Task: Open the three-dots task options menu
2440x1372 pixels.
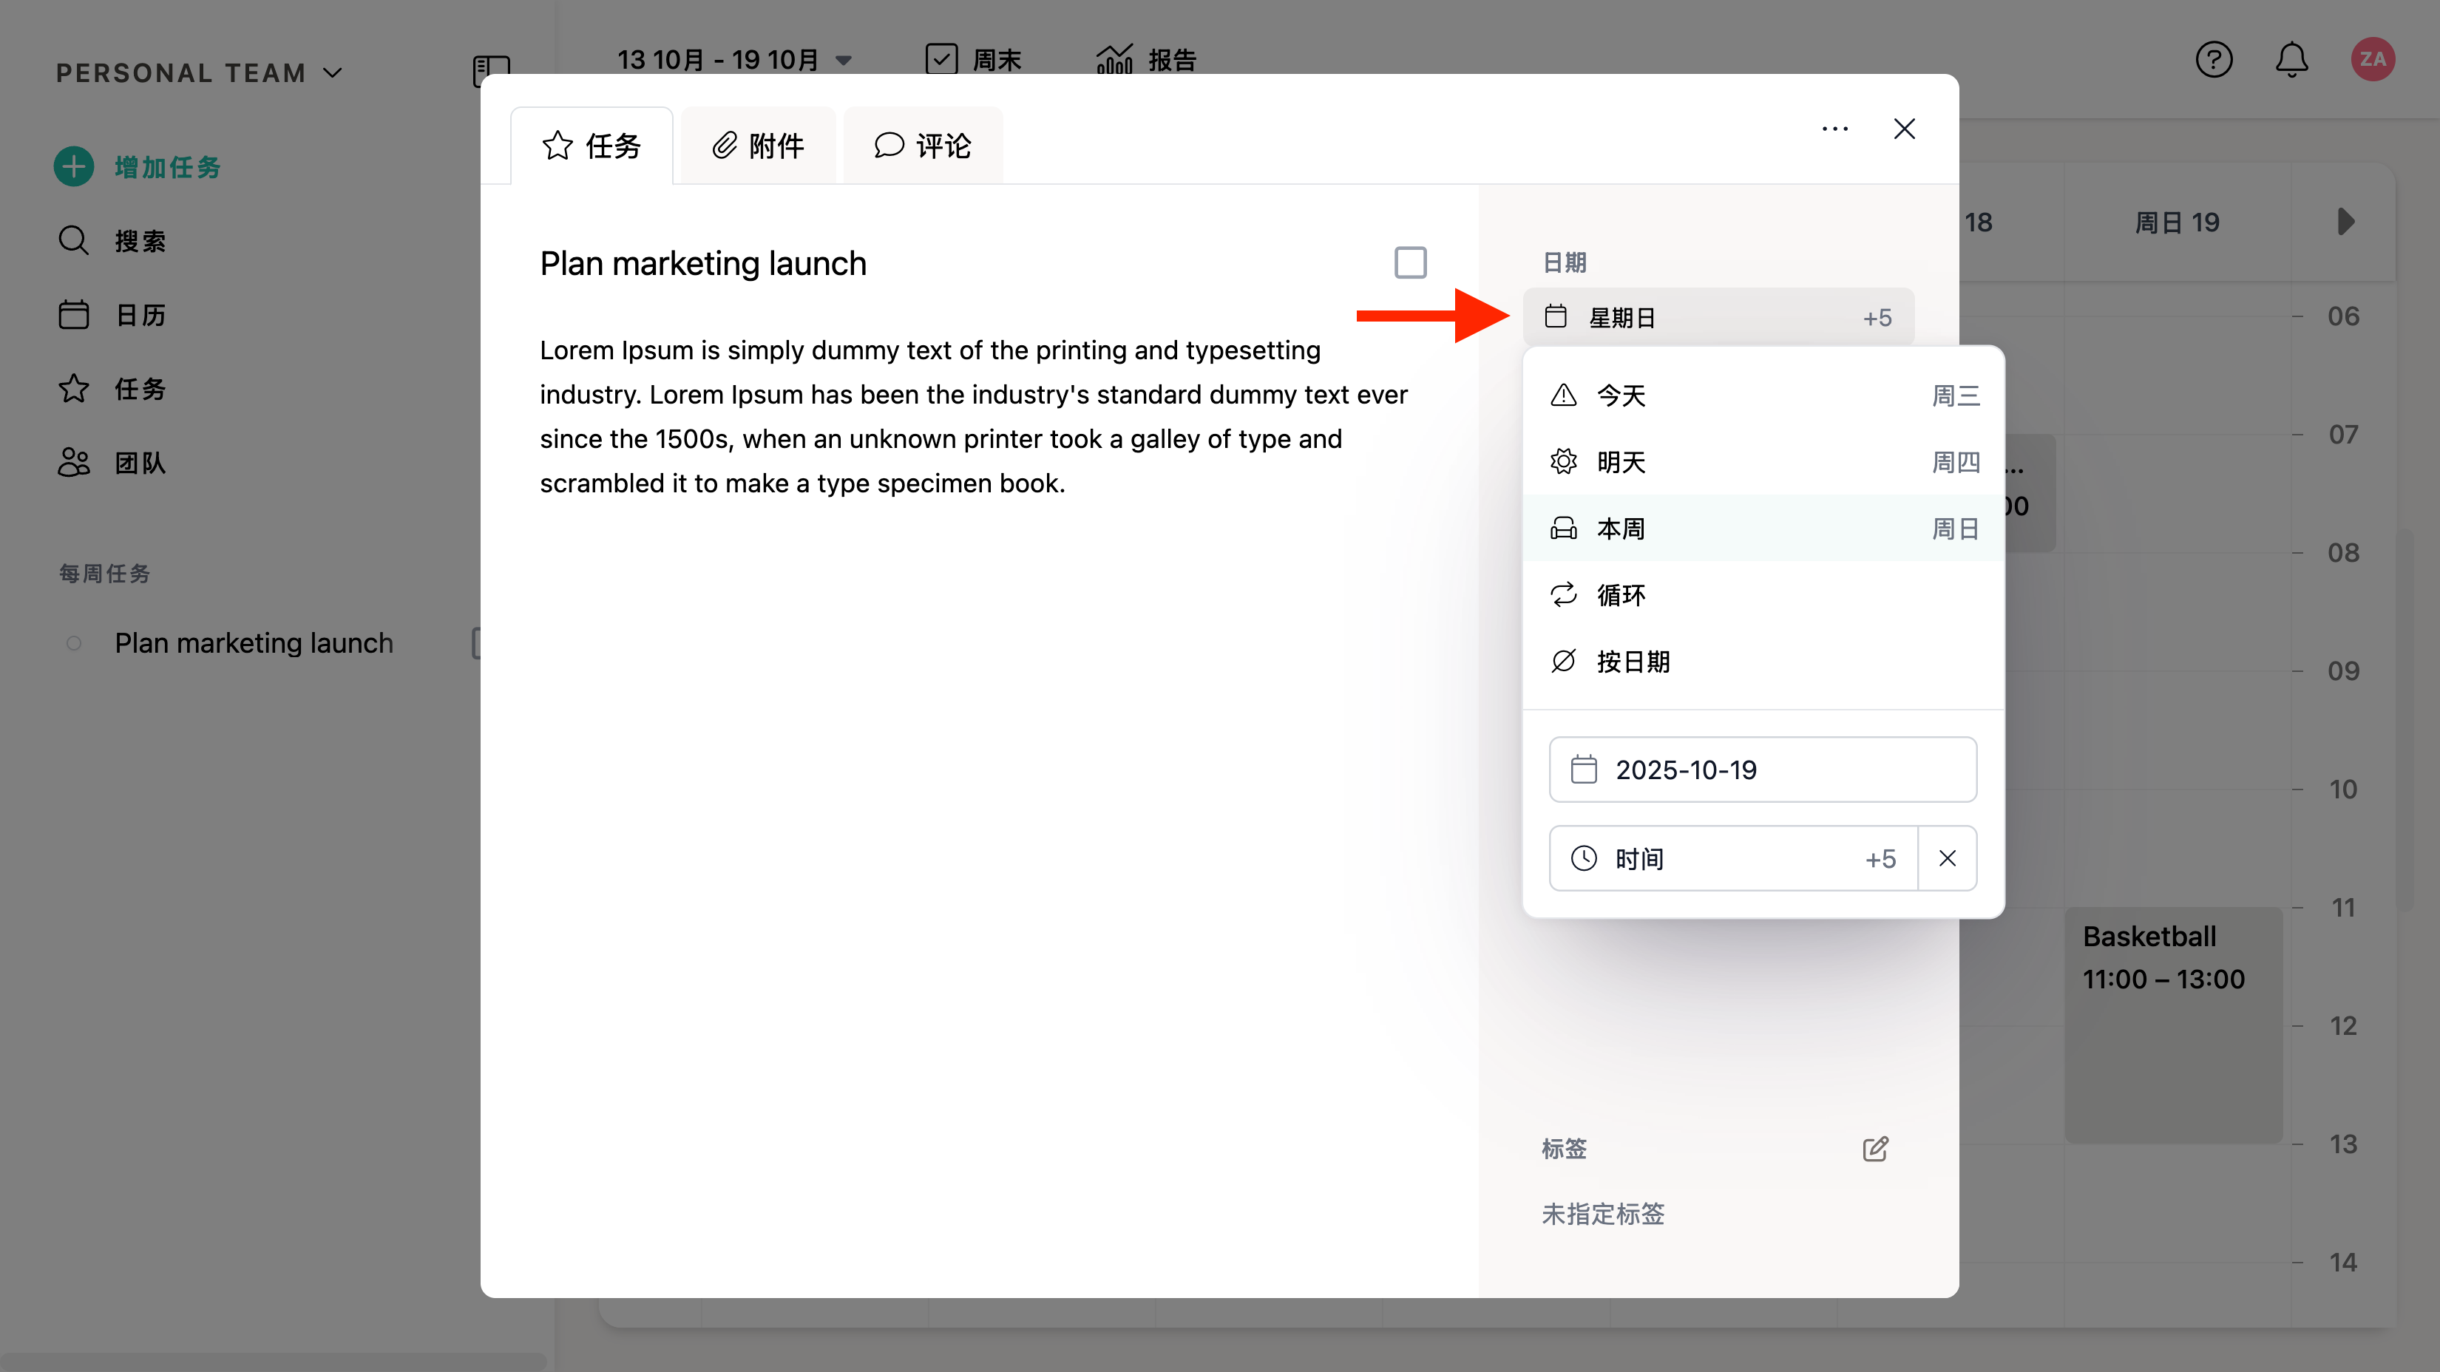Action: [1834, 129]
